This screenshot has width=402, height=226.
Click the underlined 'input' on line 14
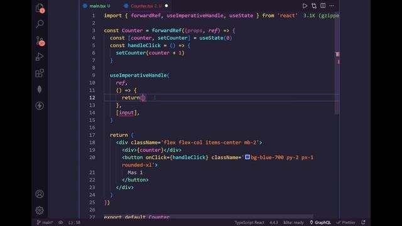126,113
